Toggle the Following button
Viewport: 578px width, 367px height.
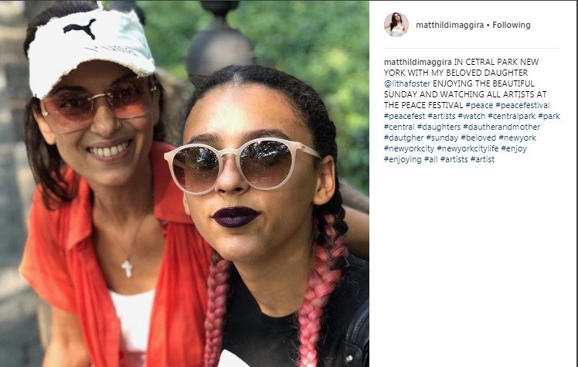[x=512, y=25]
